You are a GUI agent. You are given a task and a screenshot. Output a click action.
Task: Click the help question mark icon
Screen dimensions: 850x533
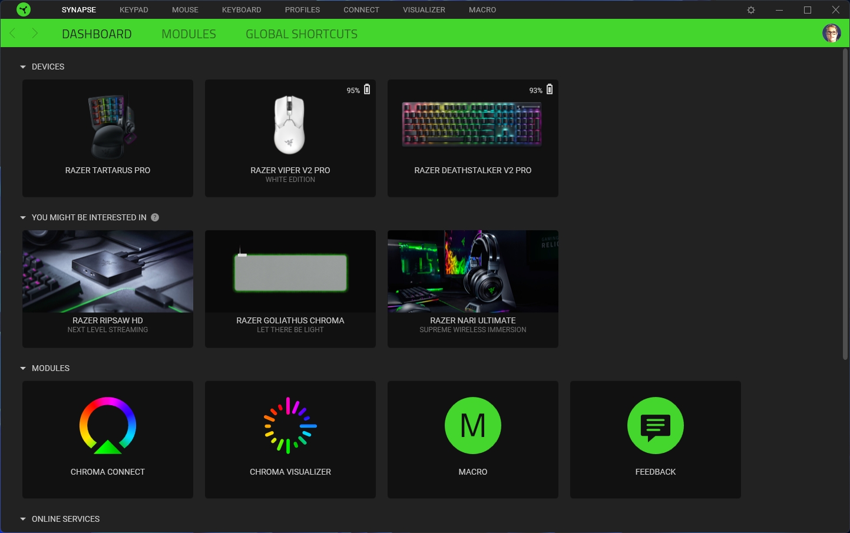click(x=155, y=217)
